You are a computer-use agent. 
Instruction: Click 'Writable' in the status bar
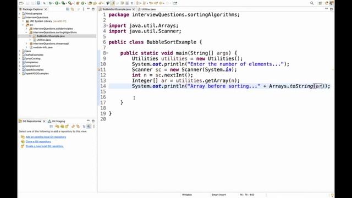187,195
